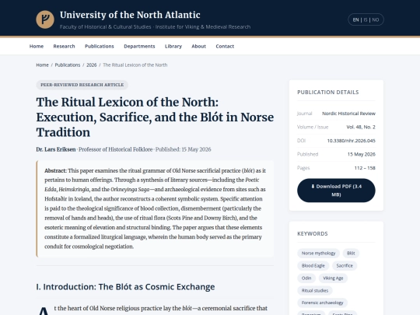Click the Nordic Historical Review journal name

[x=348, y=114]
